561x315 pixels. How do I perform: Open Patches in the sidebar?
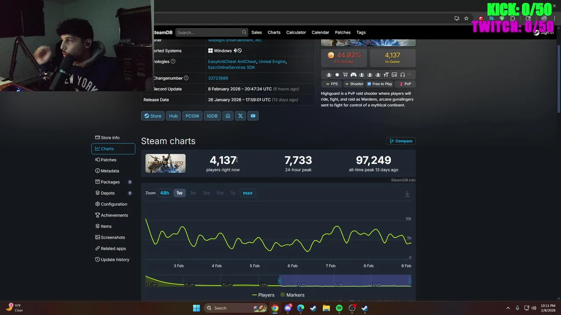tap(113, 160)
